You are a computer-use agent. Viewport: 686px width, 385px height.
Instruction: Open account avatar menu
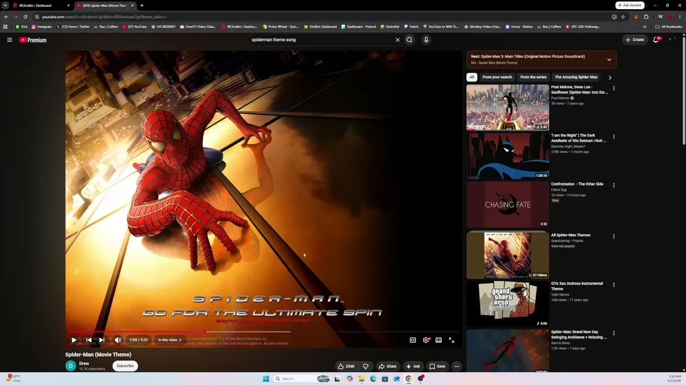pos(672,40)
